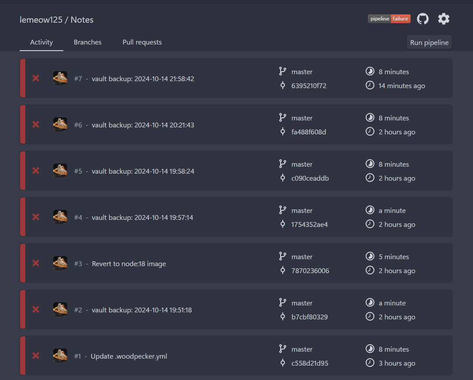Click the red failure X on pipeline #7

click(36, 78)
